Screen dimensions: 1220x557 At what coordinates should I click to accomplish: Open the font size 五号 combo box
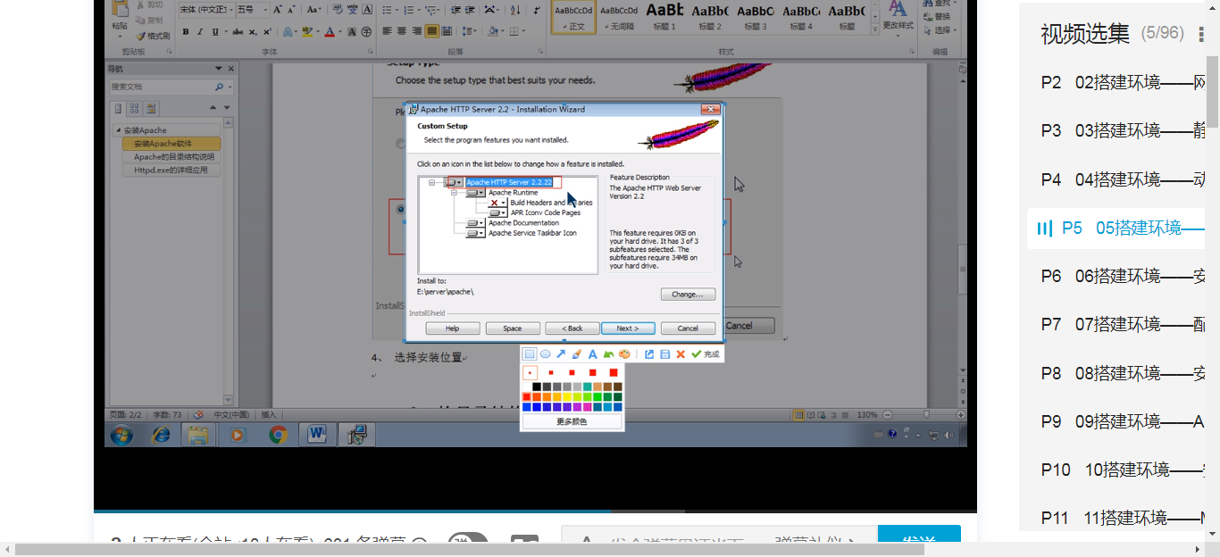252,10
